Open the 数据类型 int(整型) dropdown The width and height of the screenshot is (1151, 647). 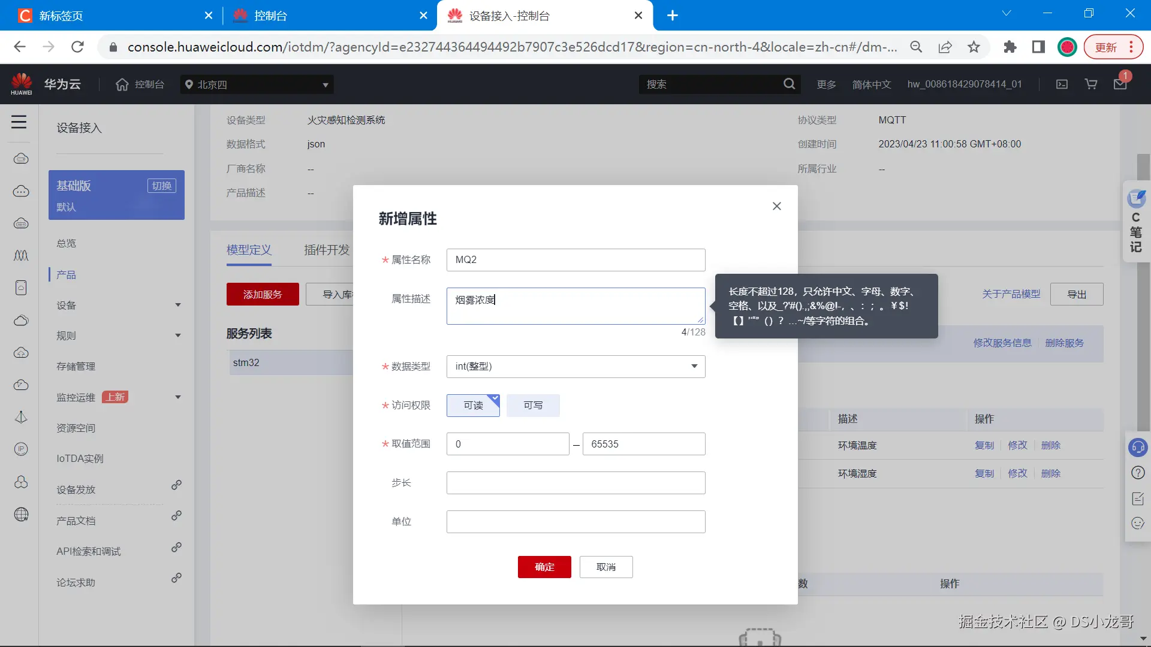tap(575, 367)
